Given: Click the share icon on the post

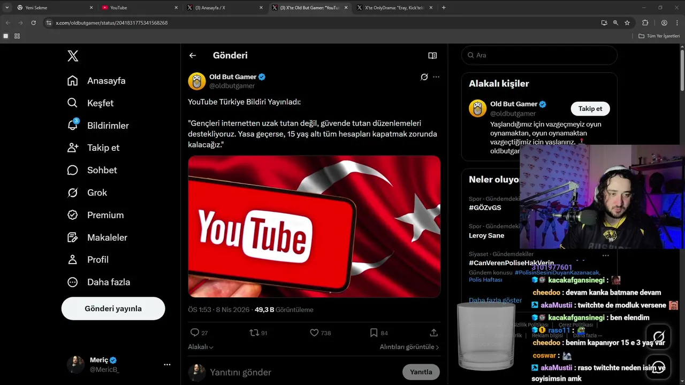Looking at the screenshot, I should 434,333.
